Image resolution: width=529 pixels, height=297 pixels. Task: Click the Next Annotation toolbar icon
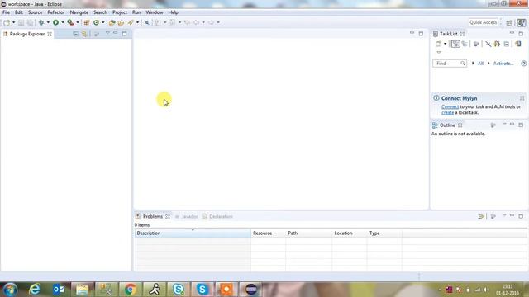158,22
